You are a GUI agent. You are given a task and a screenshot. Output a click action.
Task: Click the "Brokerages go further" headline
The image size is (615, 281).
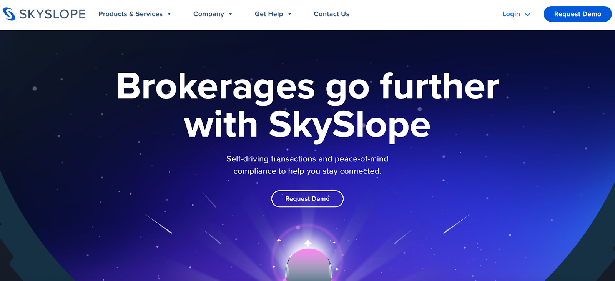pos(307,87)
